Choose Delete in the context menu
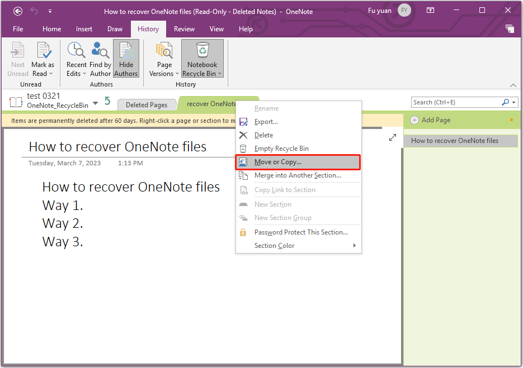This screenshot has height=368, width=523. pos(299,135)
